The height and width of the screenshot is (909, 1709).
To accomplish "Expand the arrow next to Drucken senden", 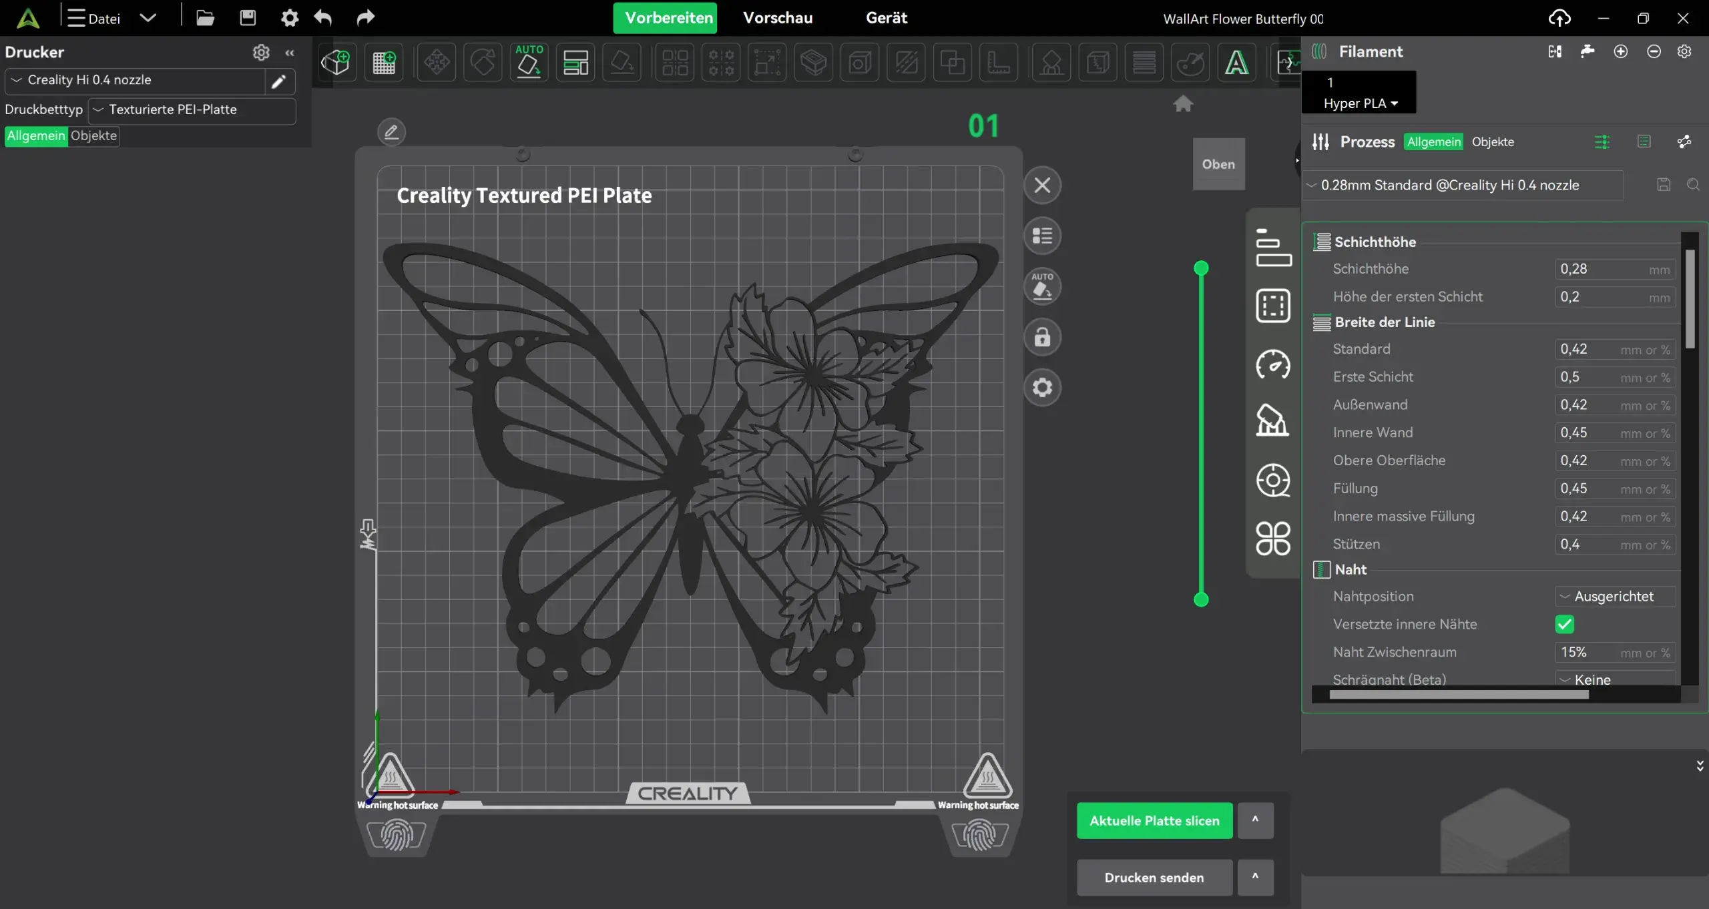I will pyautogui.click(x=1255, y=877).
